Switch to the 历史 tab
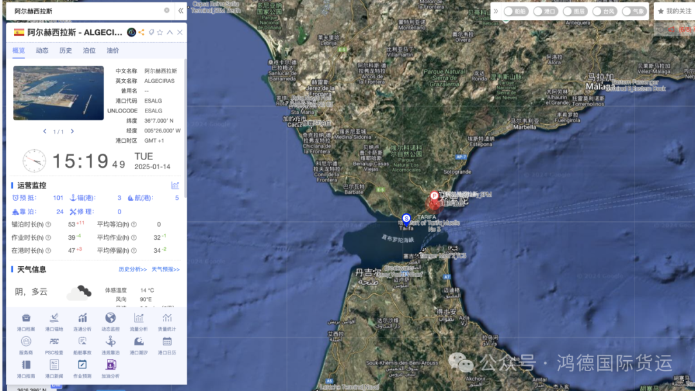 [66, 50]
